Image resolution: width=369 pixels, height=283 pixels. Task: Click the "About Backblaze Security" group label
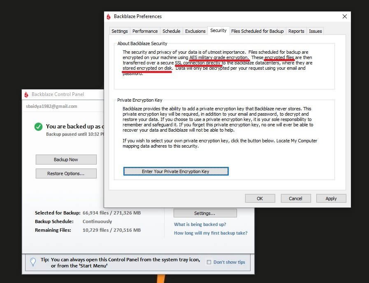(x=142, y=43)
